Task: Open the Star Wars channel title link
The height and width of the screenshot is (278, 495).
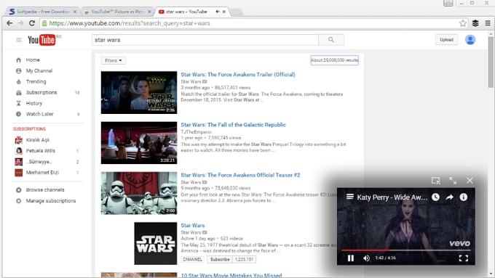Action: [193, 226]
